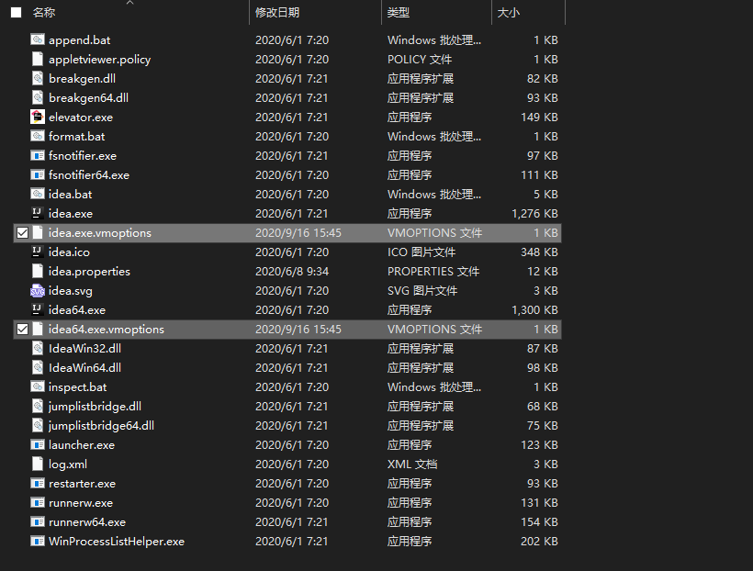Select the file name idea.properties

click(89, 272)
